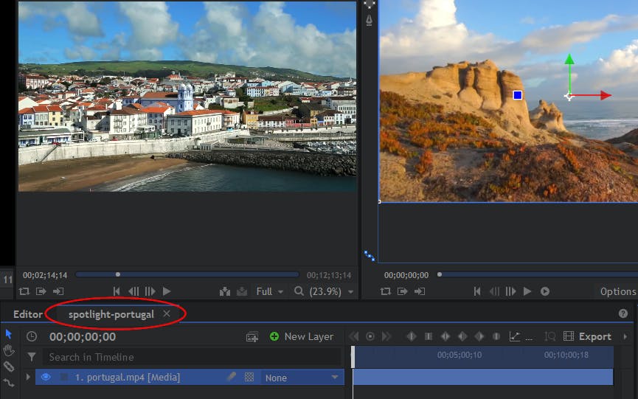Click the 00;05;00;10 time ruler mark
The height and width of the screenshot is (399, 638).
[460, 355]
